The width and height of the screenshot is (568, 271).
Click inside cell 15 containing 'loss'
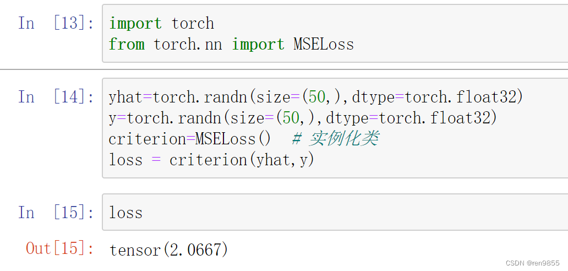point(335,212)
